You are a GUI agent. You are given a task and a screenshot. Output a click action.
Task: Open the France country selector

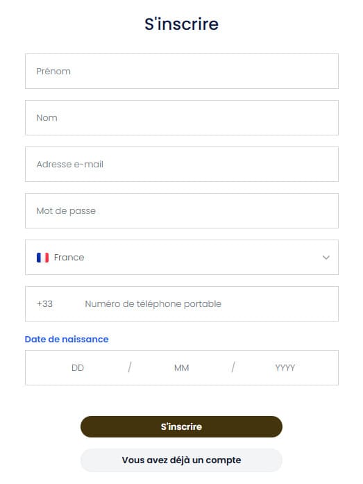pyautogui.click(x=182, y=258)
